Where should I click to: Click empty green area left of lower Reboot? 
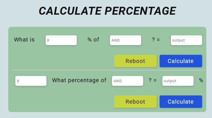click(61, 102)
